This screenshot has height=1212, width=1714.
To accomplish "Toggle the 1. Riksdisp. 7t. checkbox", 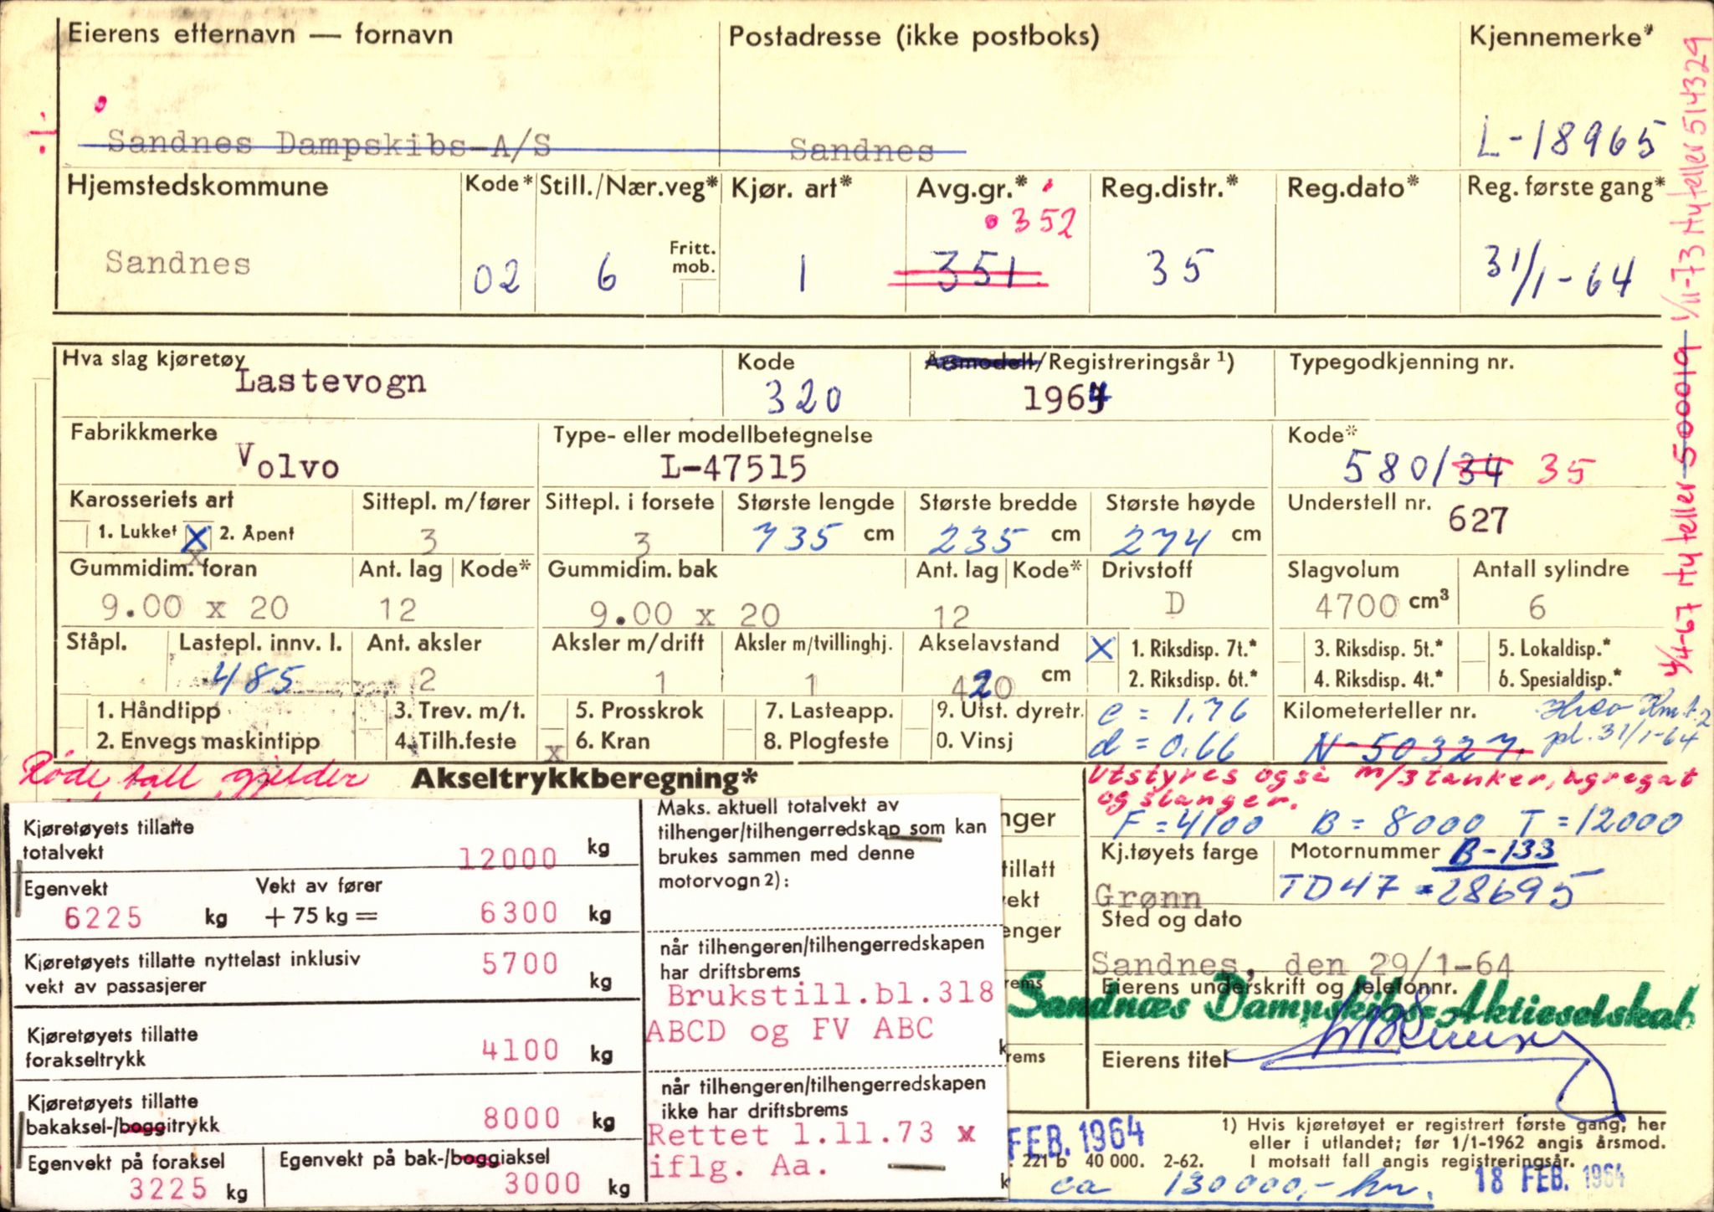I will click(x=1102, y=649).
